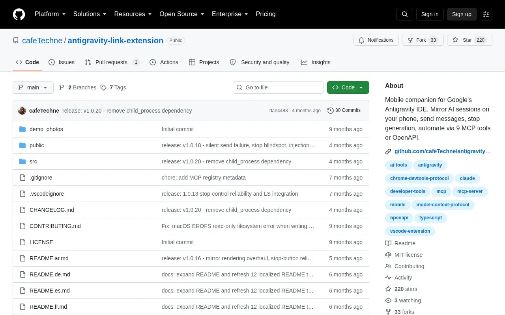Select the mcp-server topic tag
This screenshot has width=505, height=315.
(470, 191)
